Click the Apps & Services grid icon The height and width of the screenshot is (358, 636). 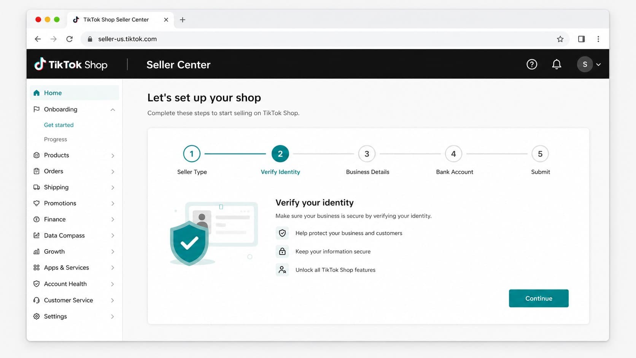coord(37,267)
